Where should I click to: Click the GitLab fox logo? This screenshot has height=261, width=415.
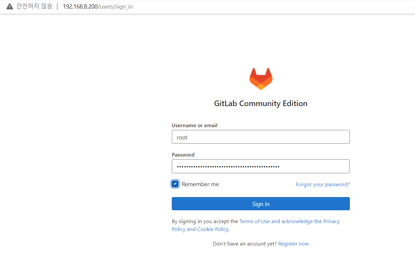(x=261, y=79)
